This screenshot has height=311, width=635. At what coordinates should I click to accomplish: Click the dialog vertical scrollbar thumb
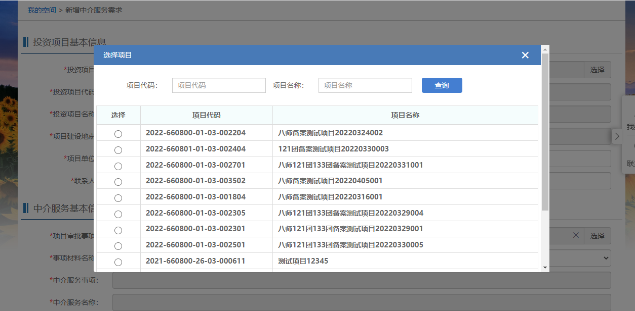pyautogui.click(x=545, y=131)
